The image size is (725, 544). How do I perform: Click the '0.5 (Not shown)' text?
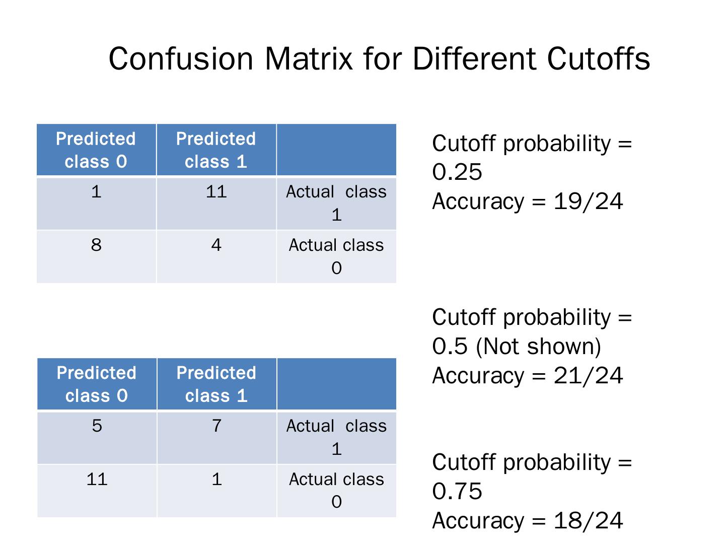pos(517,347)
